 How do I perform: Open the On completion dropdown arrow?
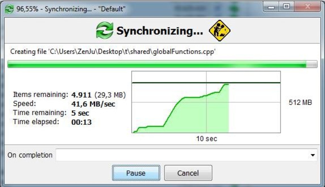pyautogui.click(x=313, y=155)
